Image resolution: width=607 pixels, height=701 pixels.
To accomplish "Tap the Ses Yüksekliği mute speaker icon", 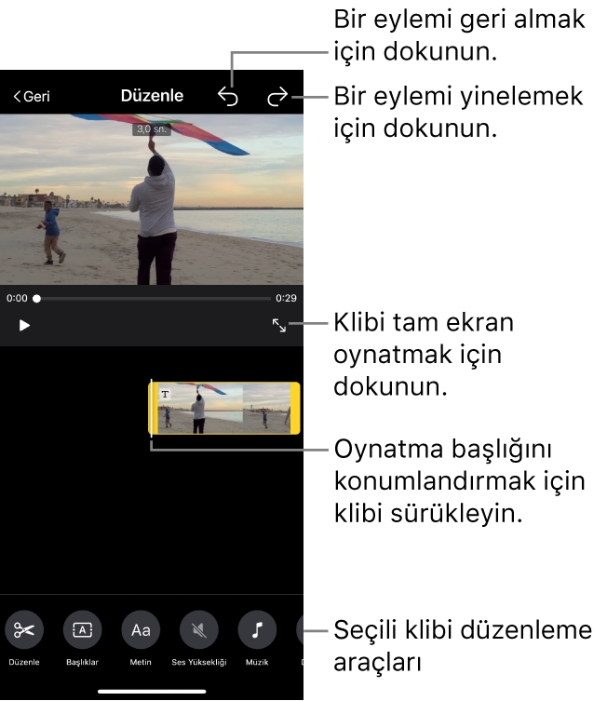I will 199,630.
